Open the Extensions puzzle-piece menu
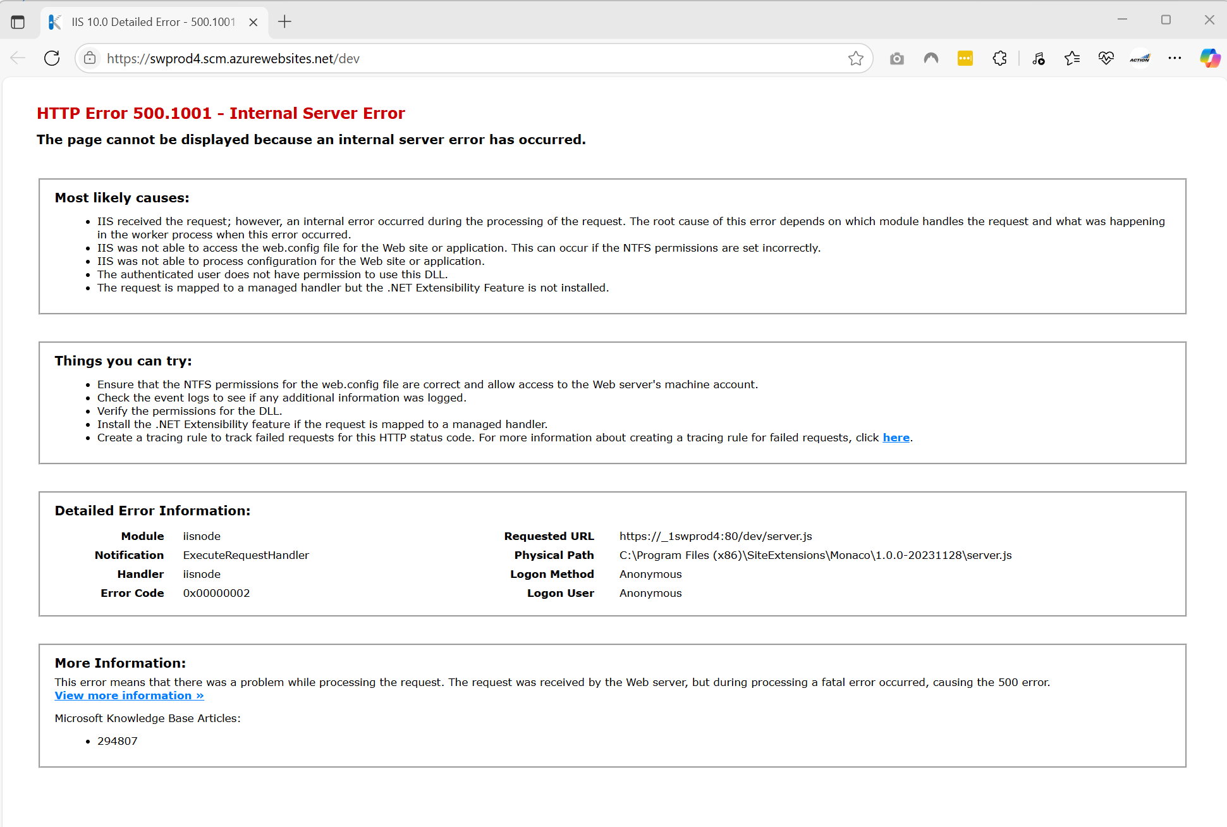Image resolution: width=1227 pixels, height=827 pixels. tap(999, 58)
